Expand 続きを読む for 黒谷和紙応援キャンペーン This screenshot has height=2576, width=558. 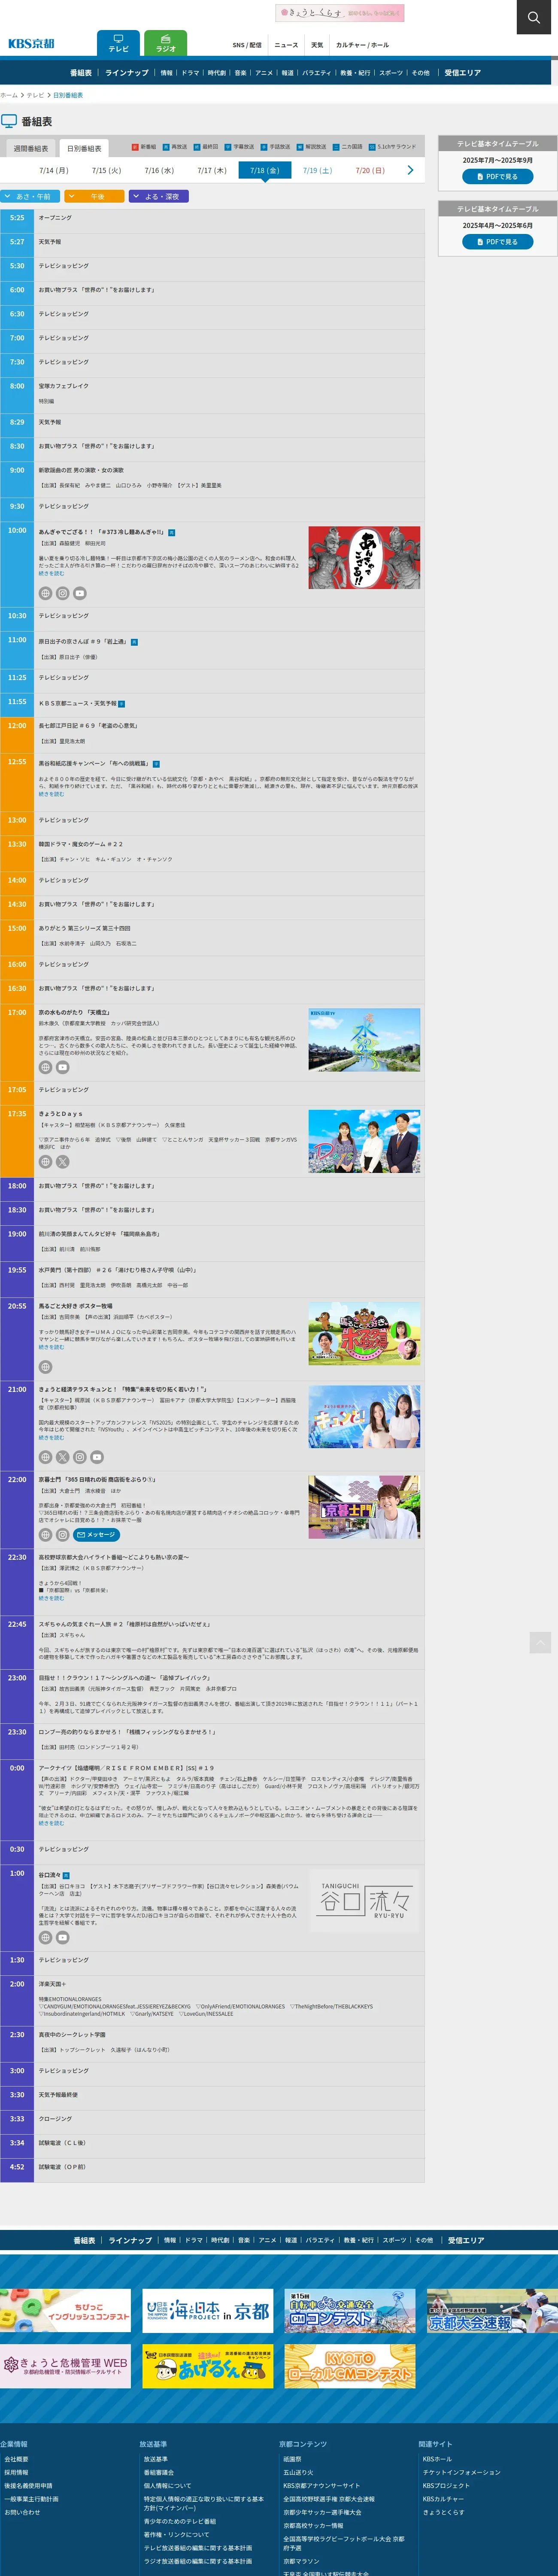(x=51, y=794)
